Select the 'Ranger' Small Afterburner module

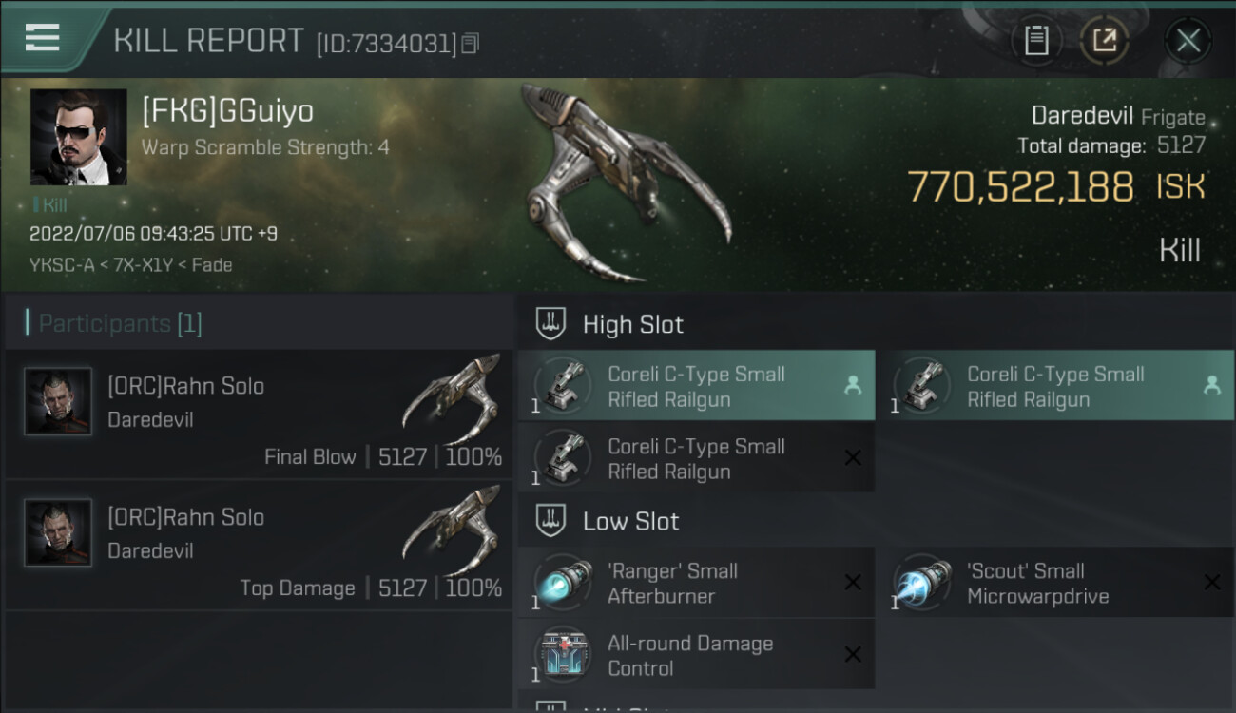[697, 583]
